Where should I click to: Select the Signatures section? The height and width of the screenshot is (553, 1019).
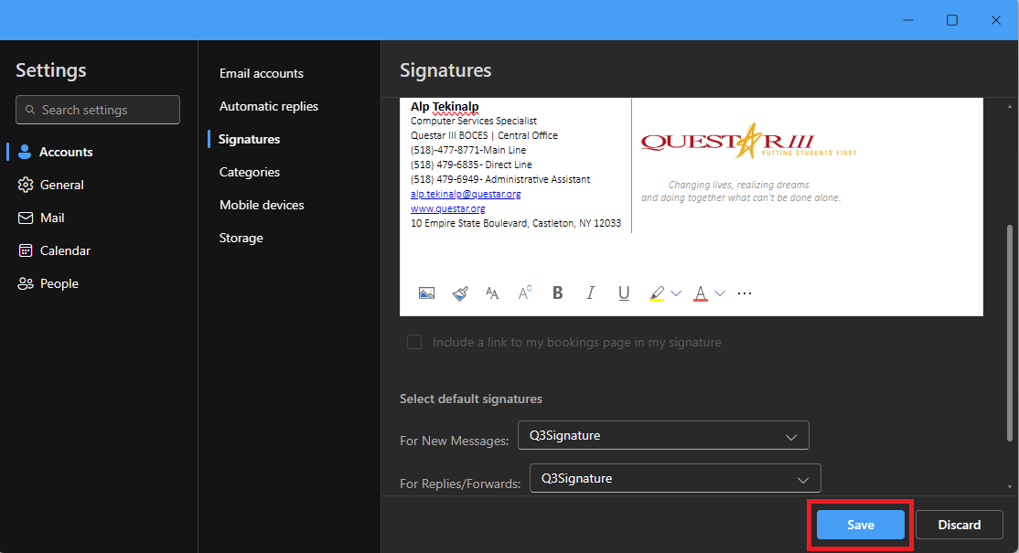(249, 139)
